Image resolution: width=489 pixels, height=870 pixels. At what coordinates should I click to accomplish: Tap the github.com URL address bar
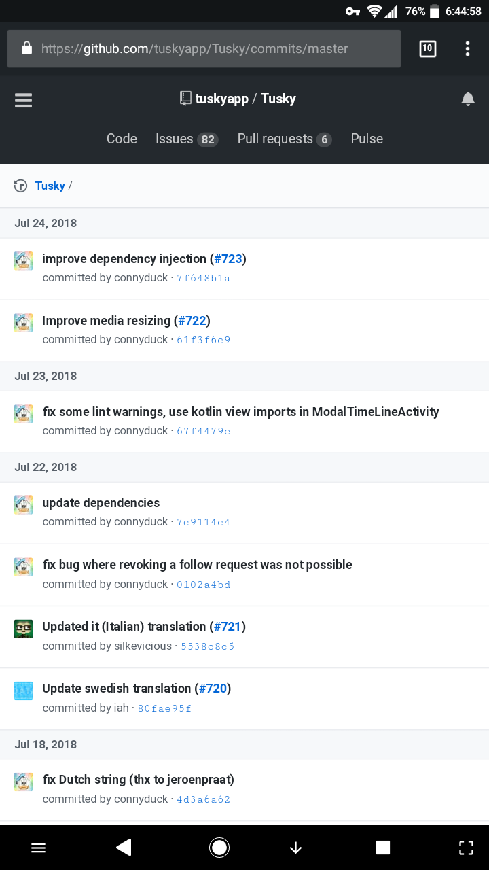click(x=204, y=48)
